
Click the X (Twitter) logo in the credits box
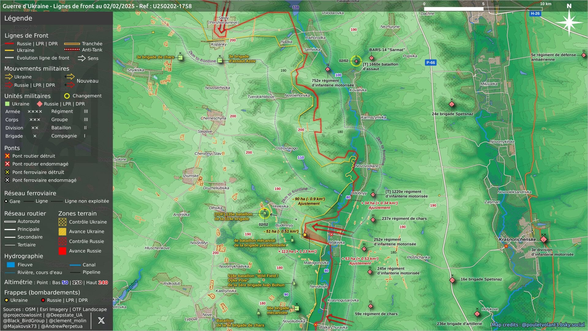coord(101,321)
